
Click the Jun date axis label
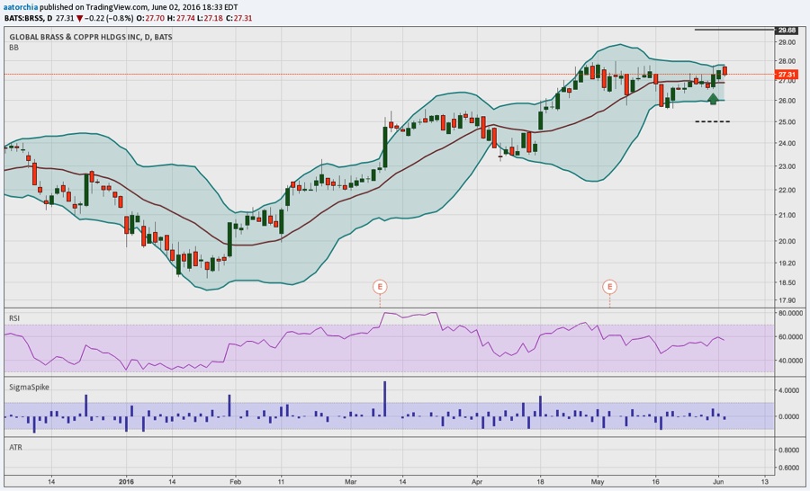click(x=718, y=482)
